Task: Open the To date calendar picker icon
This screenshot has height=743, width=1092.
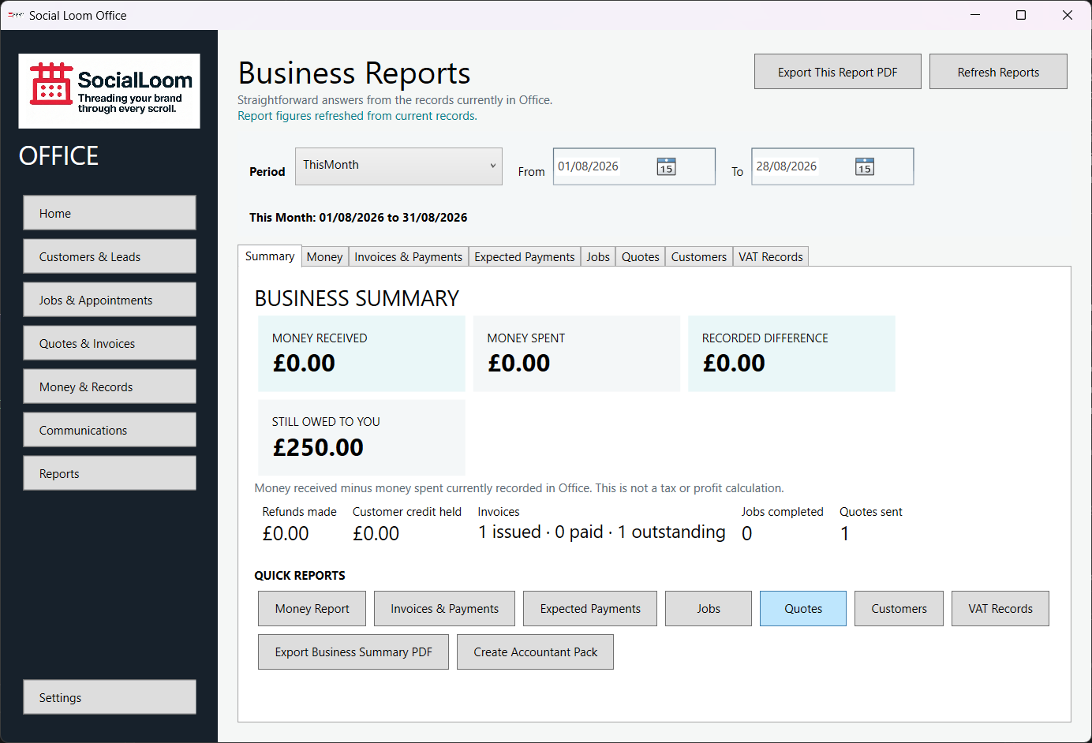Action: click(865, 166)
